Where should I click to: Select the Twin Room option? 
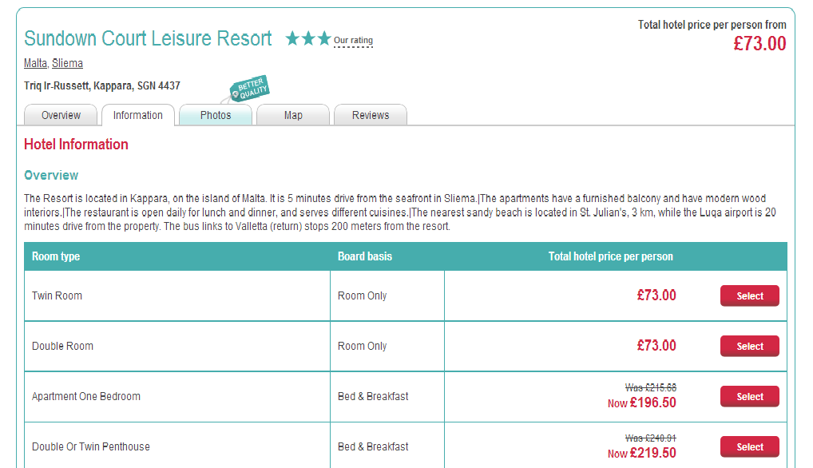[749, 296]
